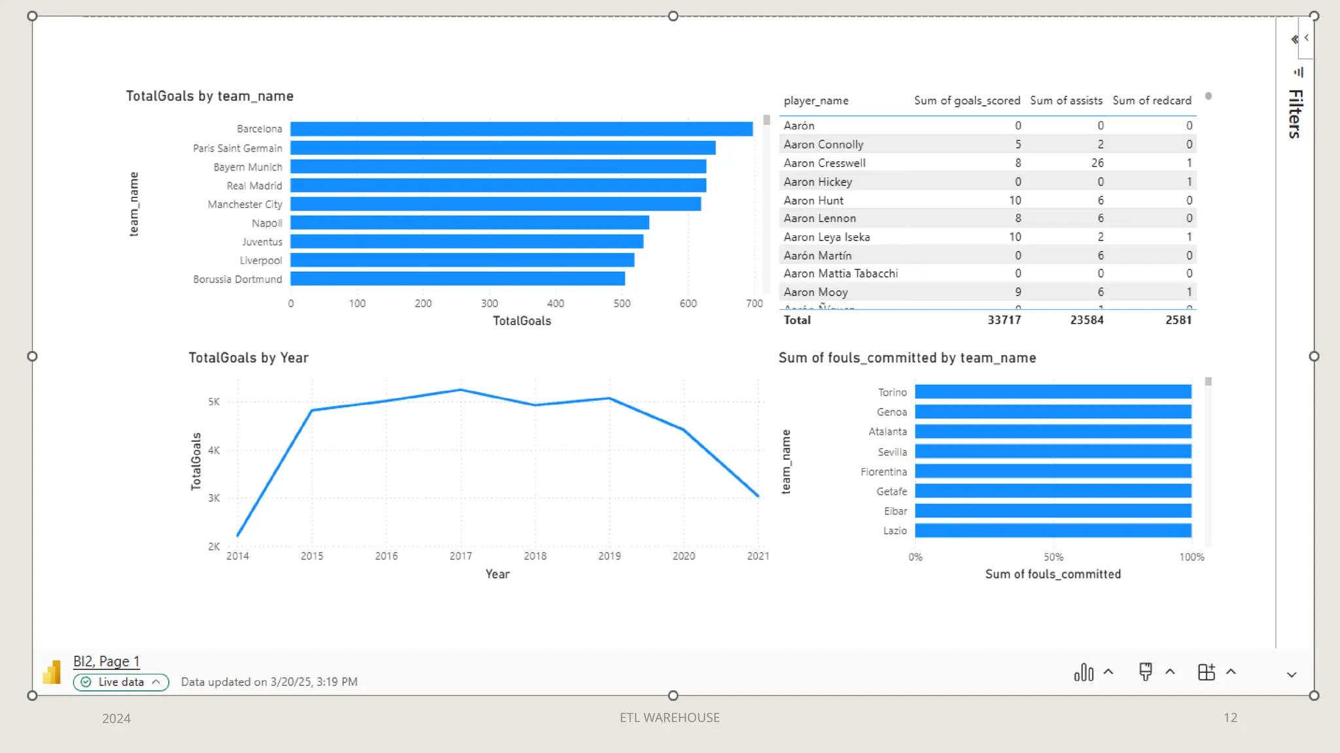
Task: Click the Power BI logo icon
Action: click(x=52, y=672)
